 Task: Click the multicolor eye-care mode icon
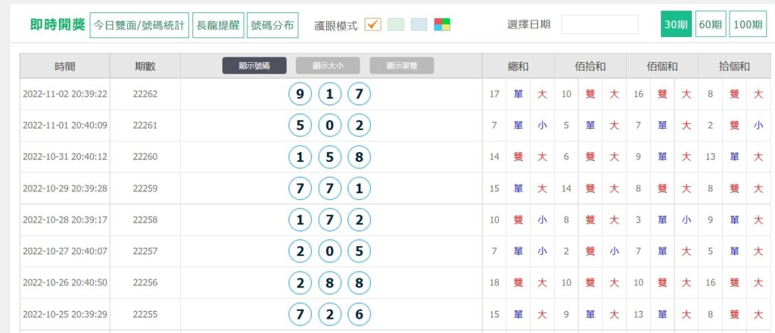coord(442,24)
